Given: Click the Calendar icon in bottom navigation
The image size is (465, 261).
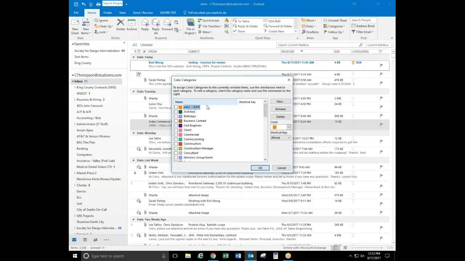Looking at the screenshot, I should [85, 240].
